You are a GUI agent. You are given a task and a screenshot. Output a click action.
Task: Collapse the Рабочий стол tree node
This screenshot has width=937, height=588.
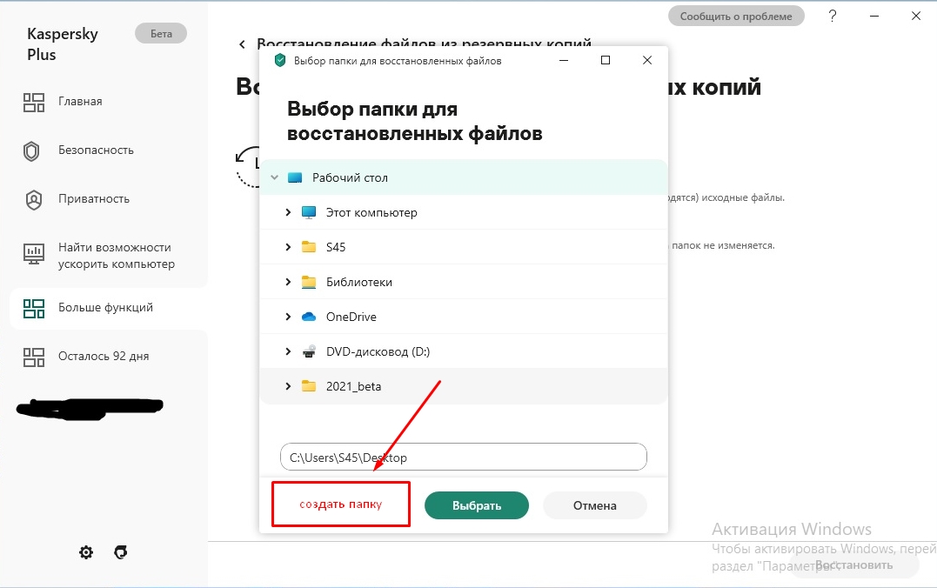click(x=274, y=177)
